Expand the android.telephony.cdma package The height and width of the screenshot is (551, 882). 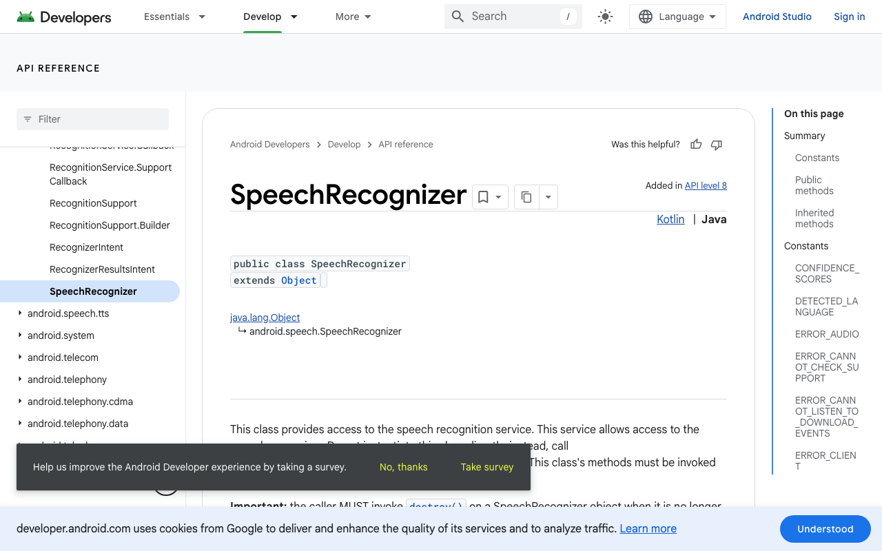[x=20, y=402]
